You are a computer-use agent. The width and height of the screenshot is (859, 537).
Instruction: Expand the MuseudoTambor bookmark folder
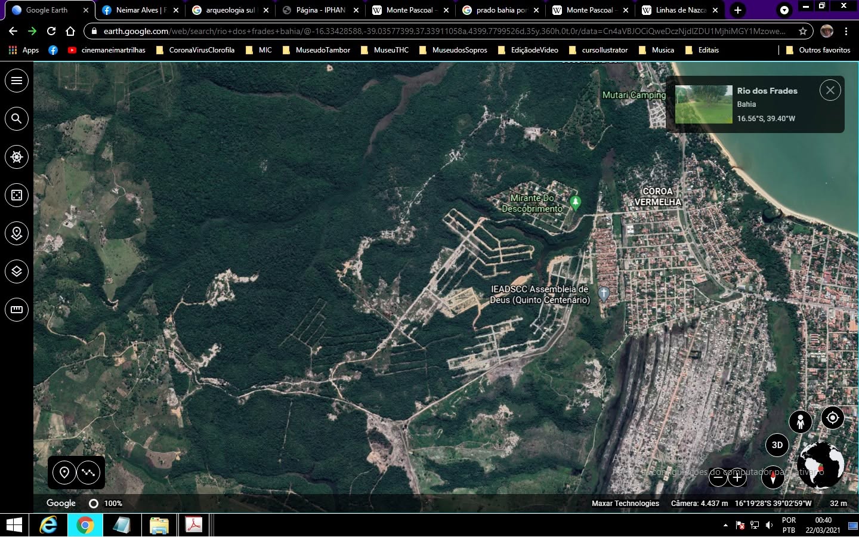coord(316,50)
